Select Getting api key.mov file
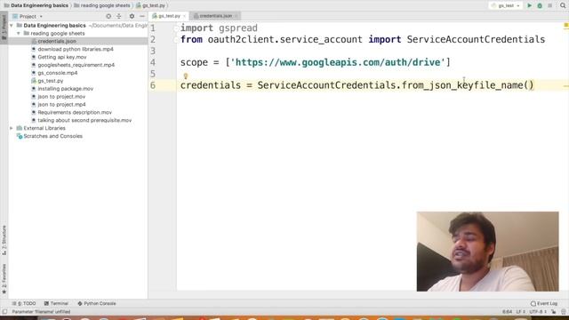Viewport: 569px width, 320px height. click(62, 57)
